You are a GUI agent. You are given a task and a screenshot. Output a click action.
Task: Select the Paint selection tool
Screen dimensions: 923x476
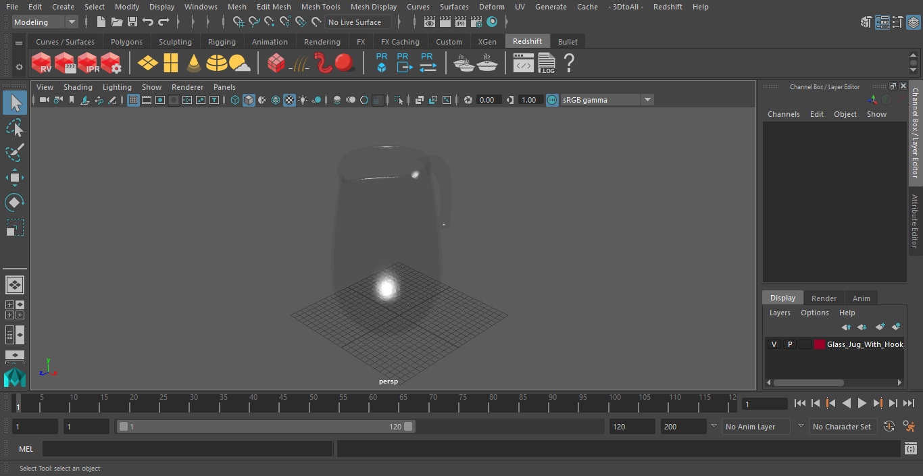click(x=15, y=153)
